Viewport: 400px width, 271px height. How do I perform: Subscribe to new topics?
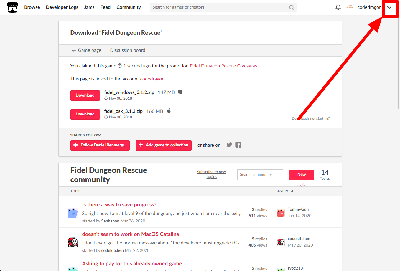click(211, 174)
